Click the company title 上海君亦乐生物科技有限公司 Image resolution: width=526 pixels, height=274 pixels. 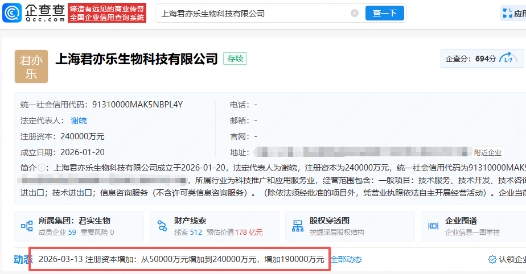point(137,59)
